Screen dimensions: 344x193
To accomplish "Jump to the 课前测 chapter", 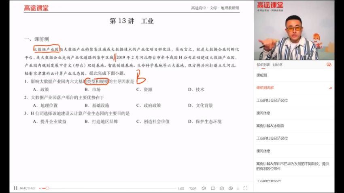I will point(262,75).
